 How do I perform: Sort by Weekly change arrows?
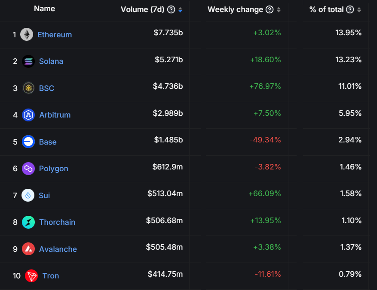tap(279, 10)
